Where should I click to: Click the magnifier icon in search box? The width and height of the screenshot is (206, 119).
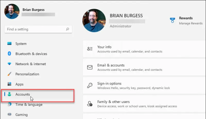(x=67, y=29)
